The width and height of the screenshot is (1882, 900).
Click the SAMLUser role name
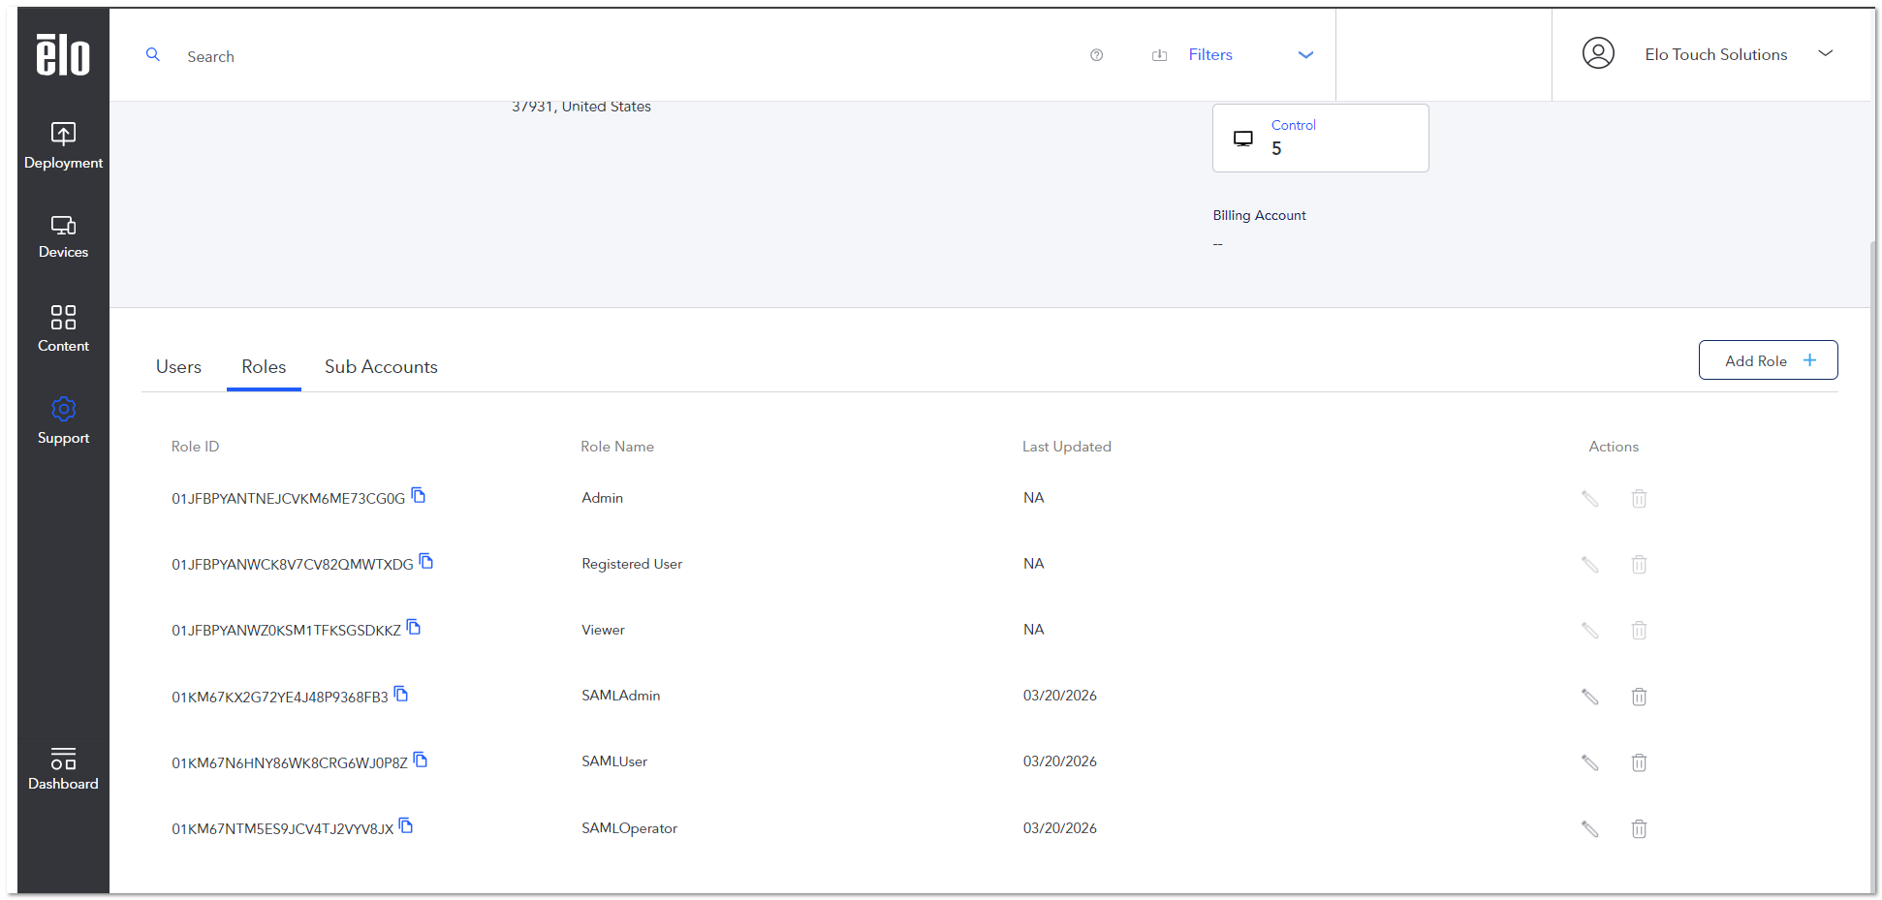click(614, 761)
